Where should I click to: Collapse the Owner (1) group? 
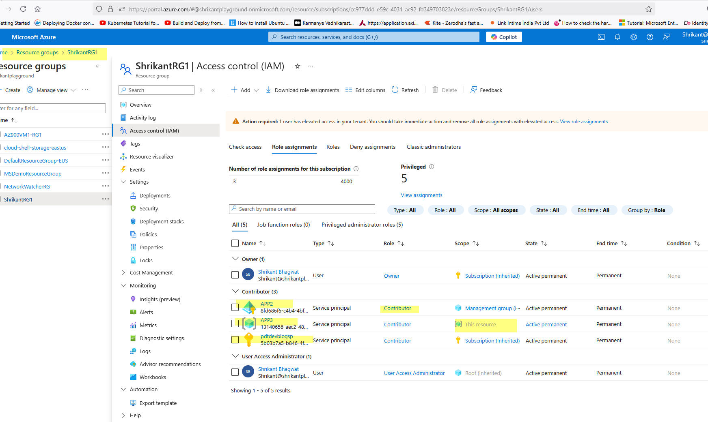pos(235,259)
